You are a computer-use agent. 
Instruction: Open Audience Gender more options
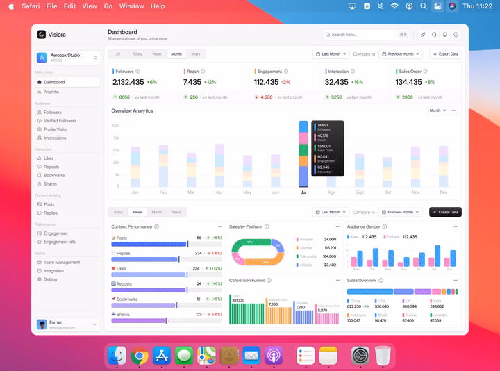click(456, 226)
